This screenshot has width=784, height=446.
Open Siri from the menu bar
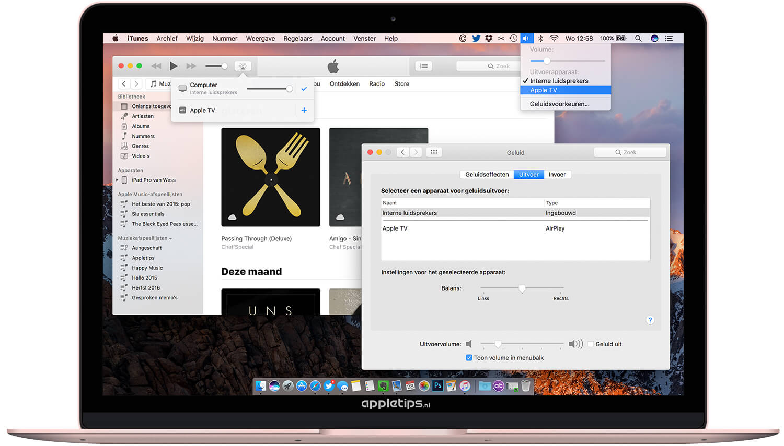point(654,38)
